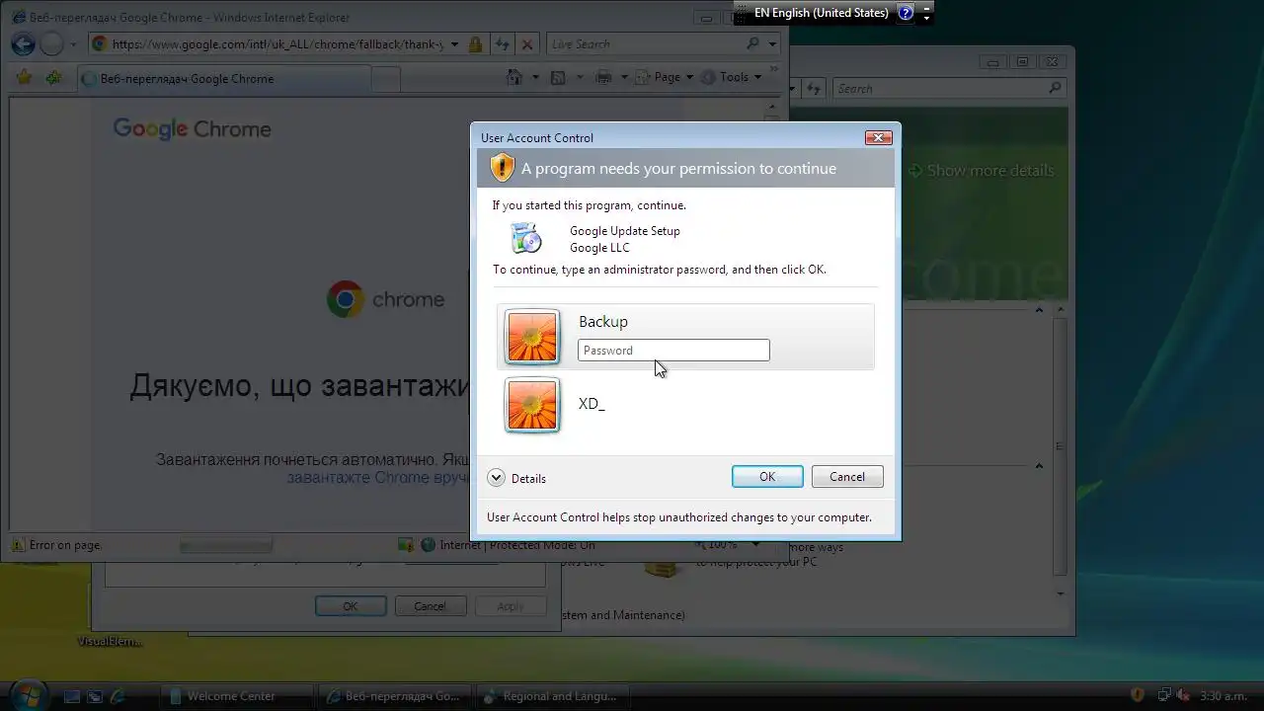Click the Google Update Setup program icon
Viewport: 1264px width, 711px height.
[526, 238]
